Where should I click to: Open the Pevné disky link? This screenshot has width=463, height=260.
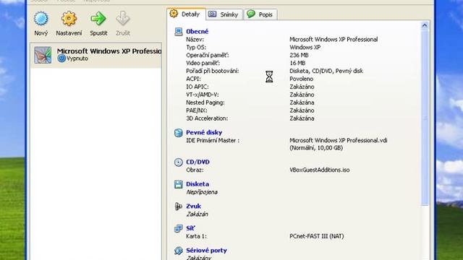point(204,133)
